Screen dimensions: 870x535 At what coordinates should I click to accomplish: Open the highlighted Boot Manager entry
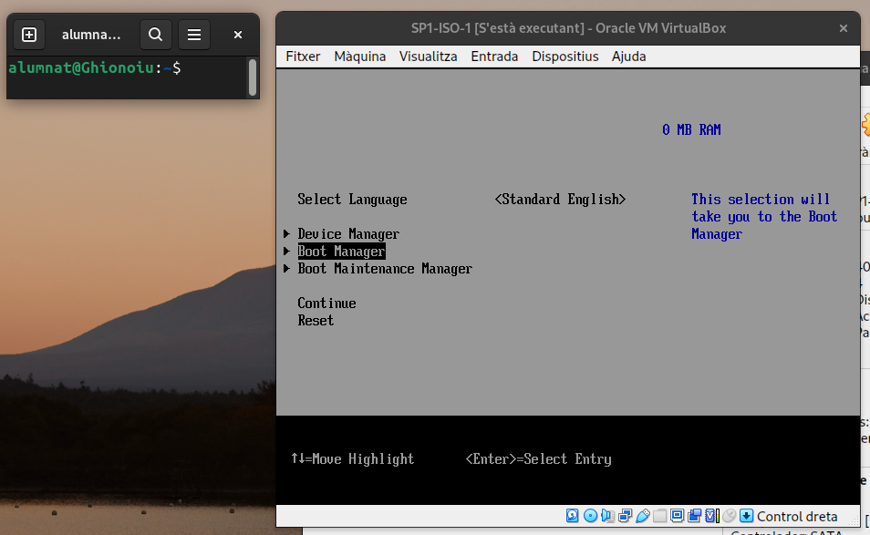coord(341,252)
